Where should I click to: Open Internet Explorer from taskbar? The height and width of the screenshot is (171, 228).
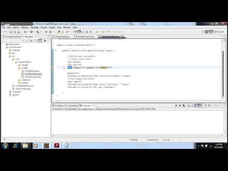[15, 146]
